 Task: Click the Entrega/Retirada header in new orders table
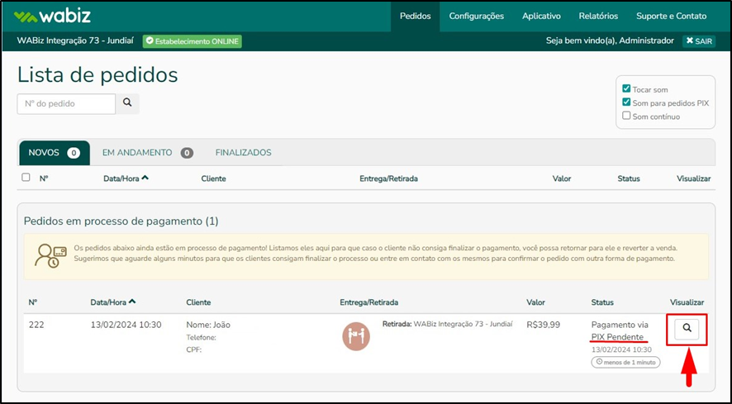tap(388, 178)
